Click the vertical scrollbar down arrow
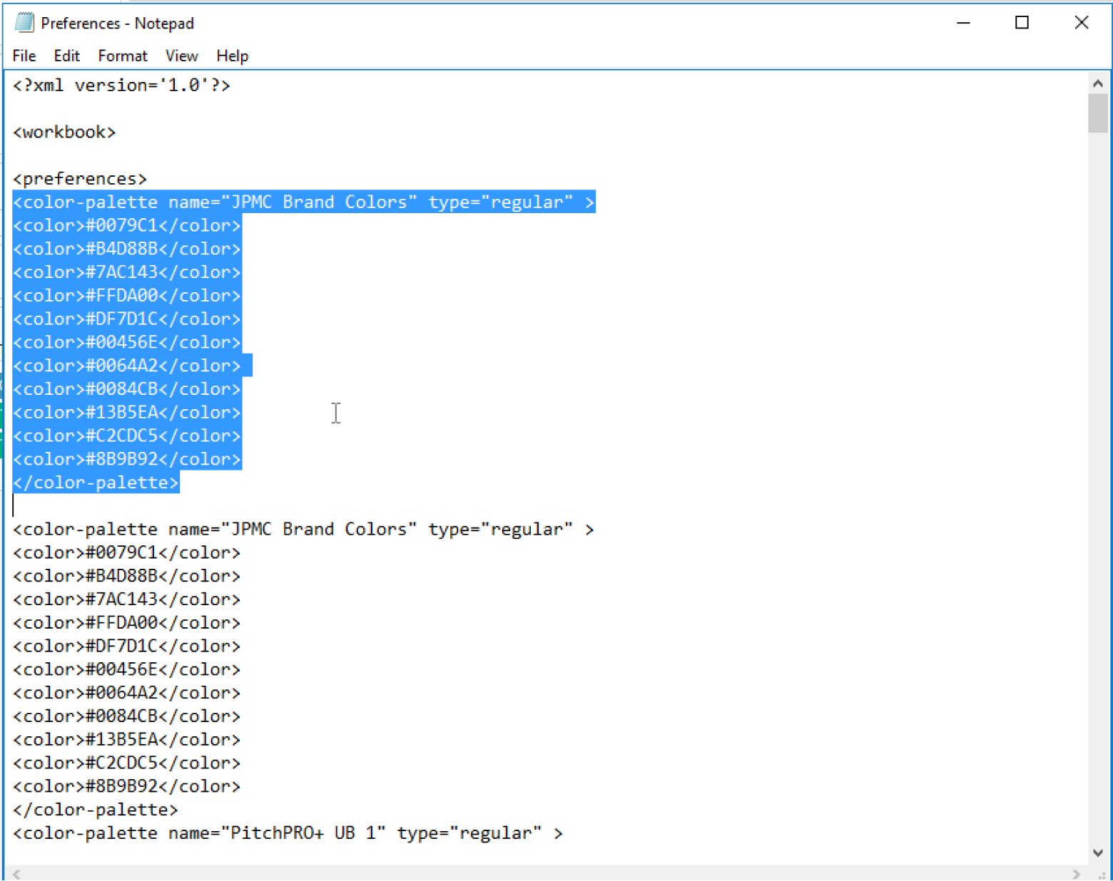The height and width of the screenshot is (881, 1113). point(1098,852)
